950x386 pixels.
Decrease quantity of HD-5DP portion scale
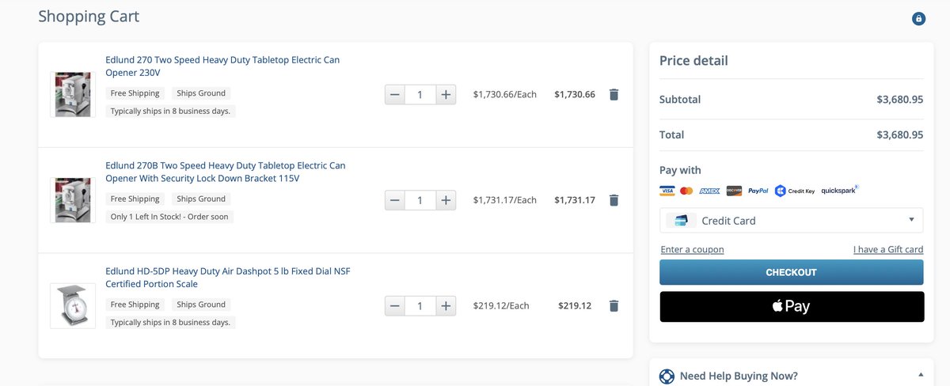pyautogui.click(x=394, y=305)
